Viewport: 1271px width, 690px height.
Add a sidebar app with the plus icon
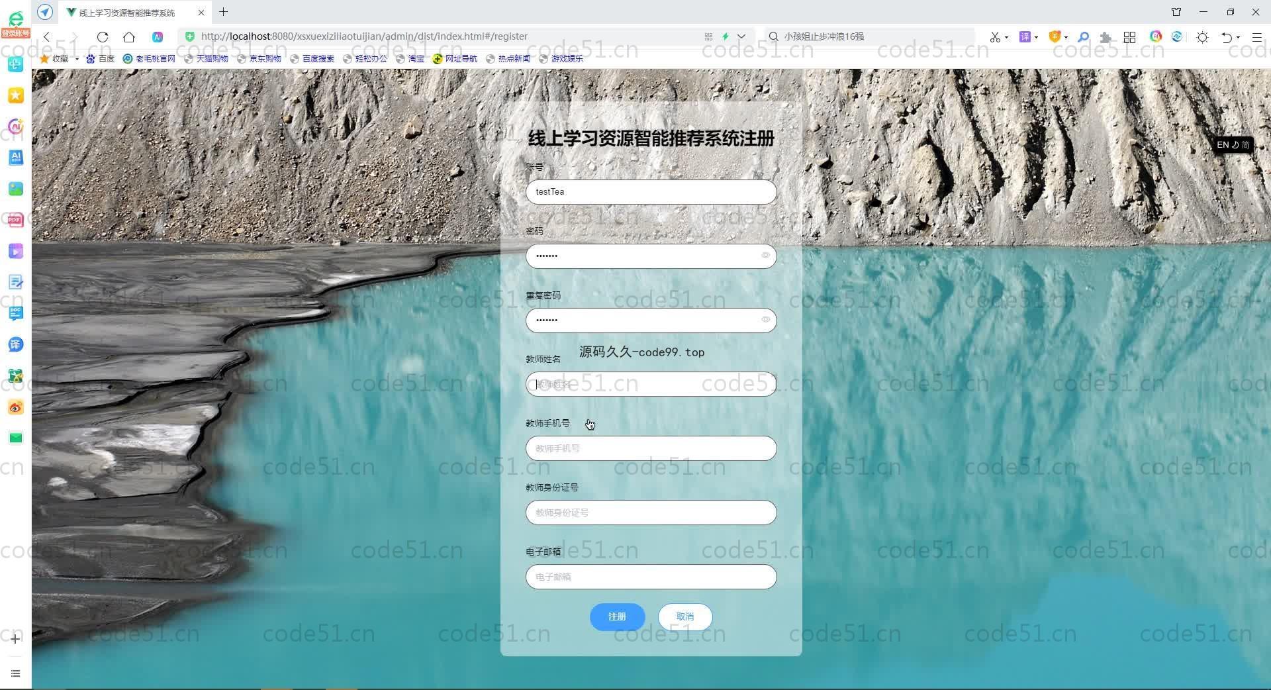click(15, 639)
